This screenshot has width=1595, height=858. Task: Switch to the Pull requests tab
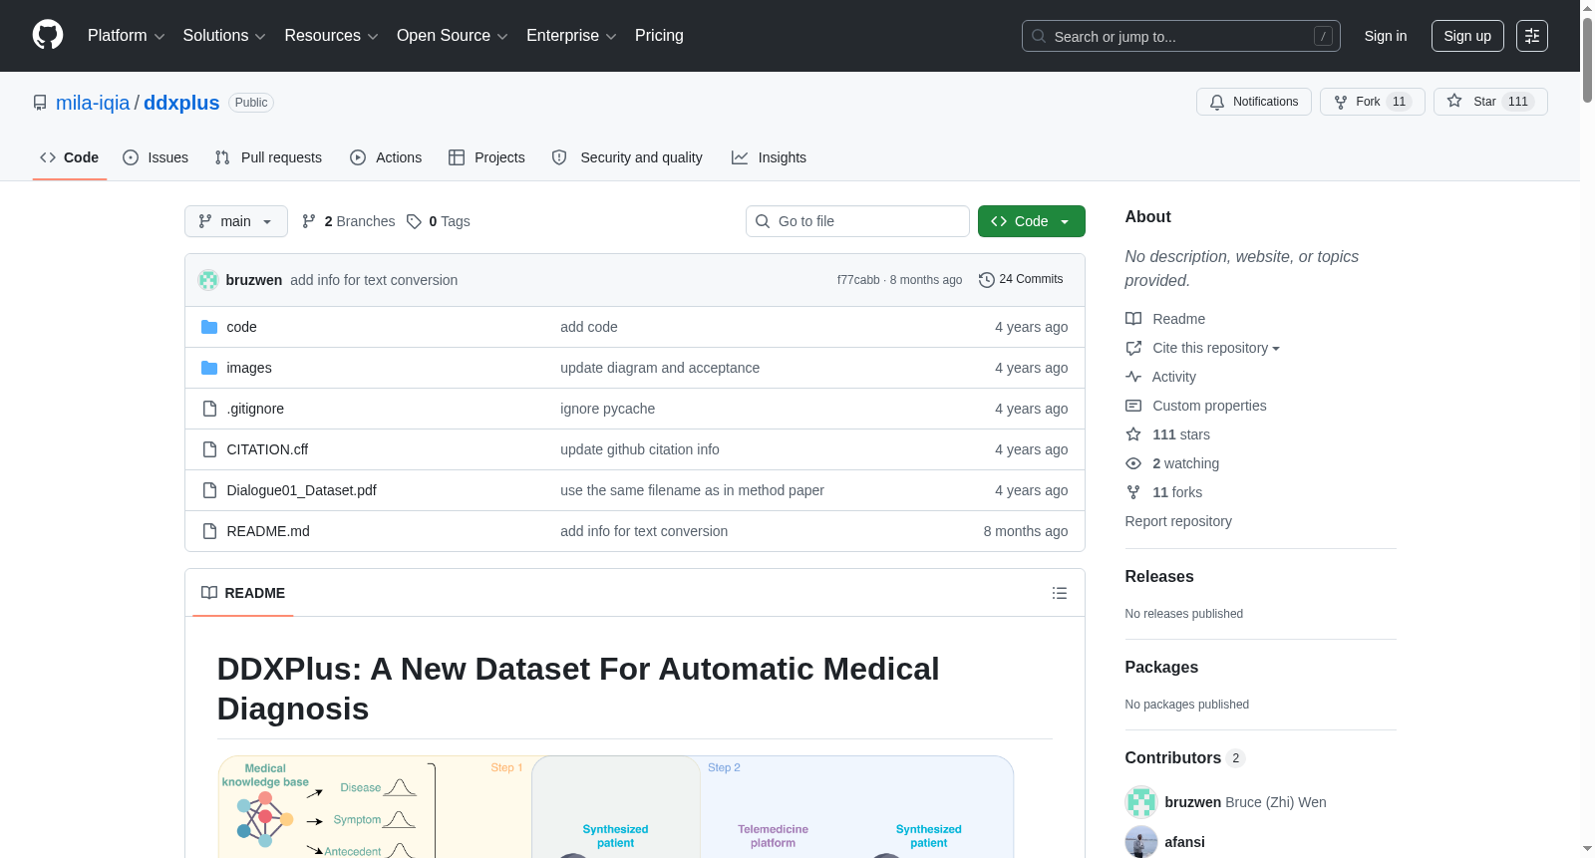268,157
